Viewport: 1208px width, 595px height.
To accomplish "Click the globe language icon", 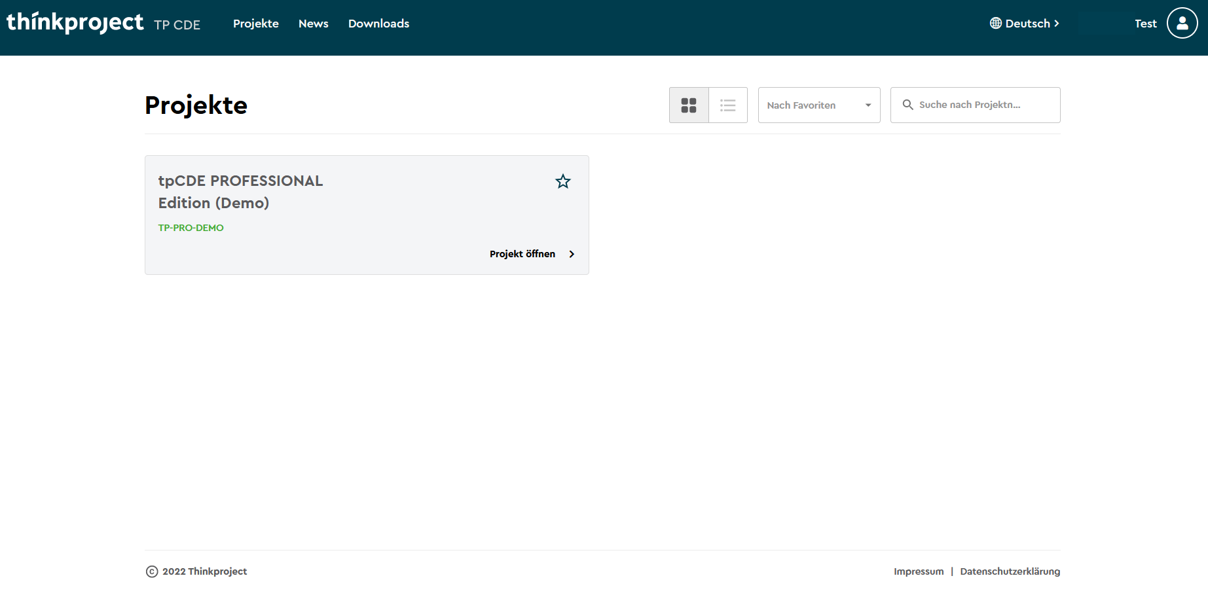I will [995, 24].
